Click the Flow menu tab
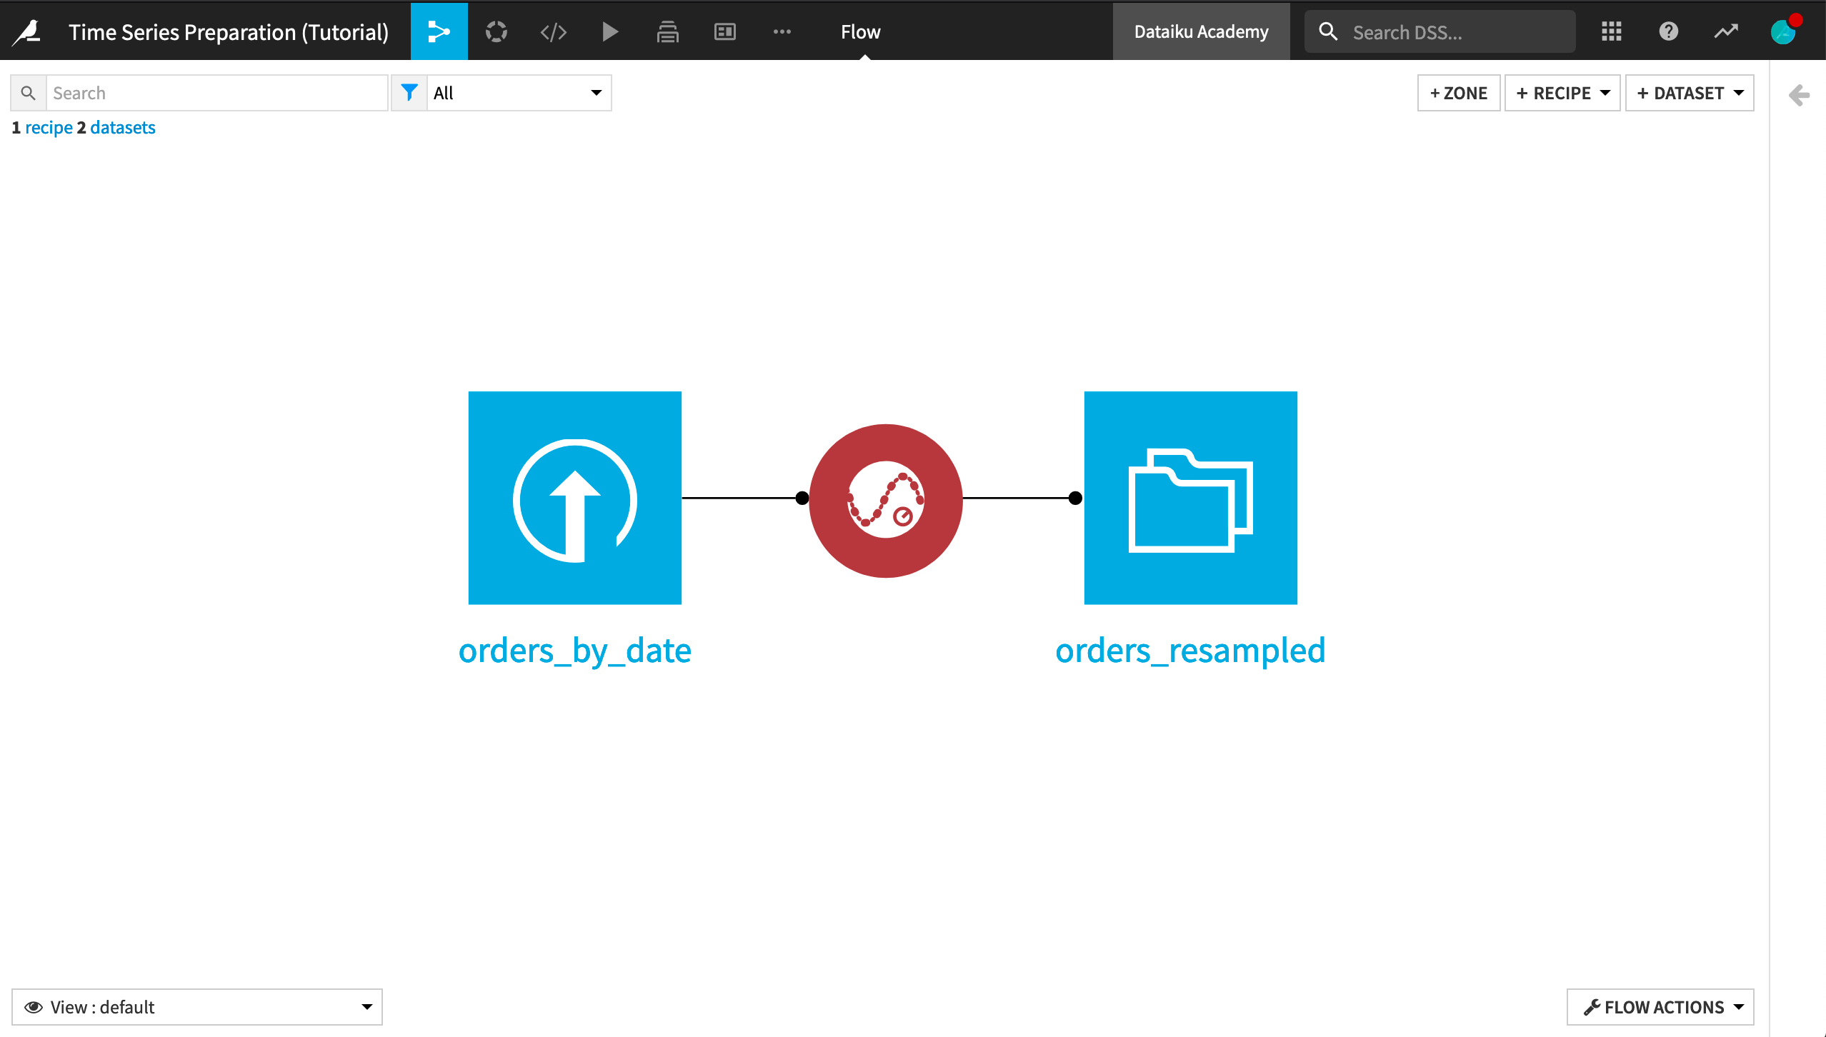 (x=862, y=33)
